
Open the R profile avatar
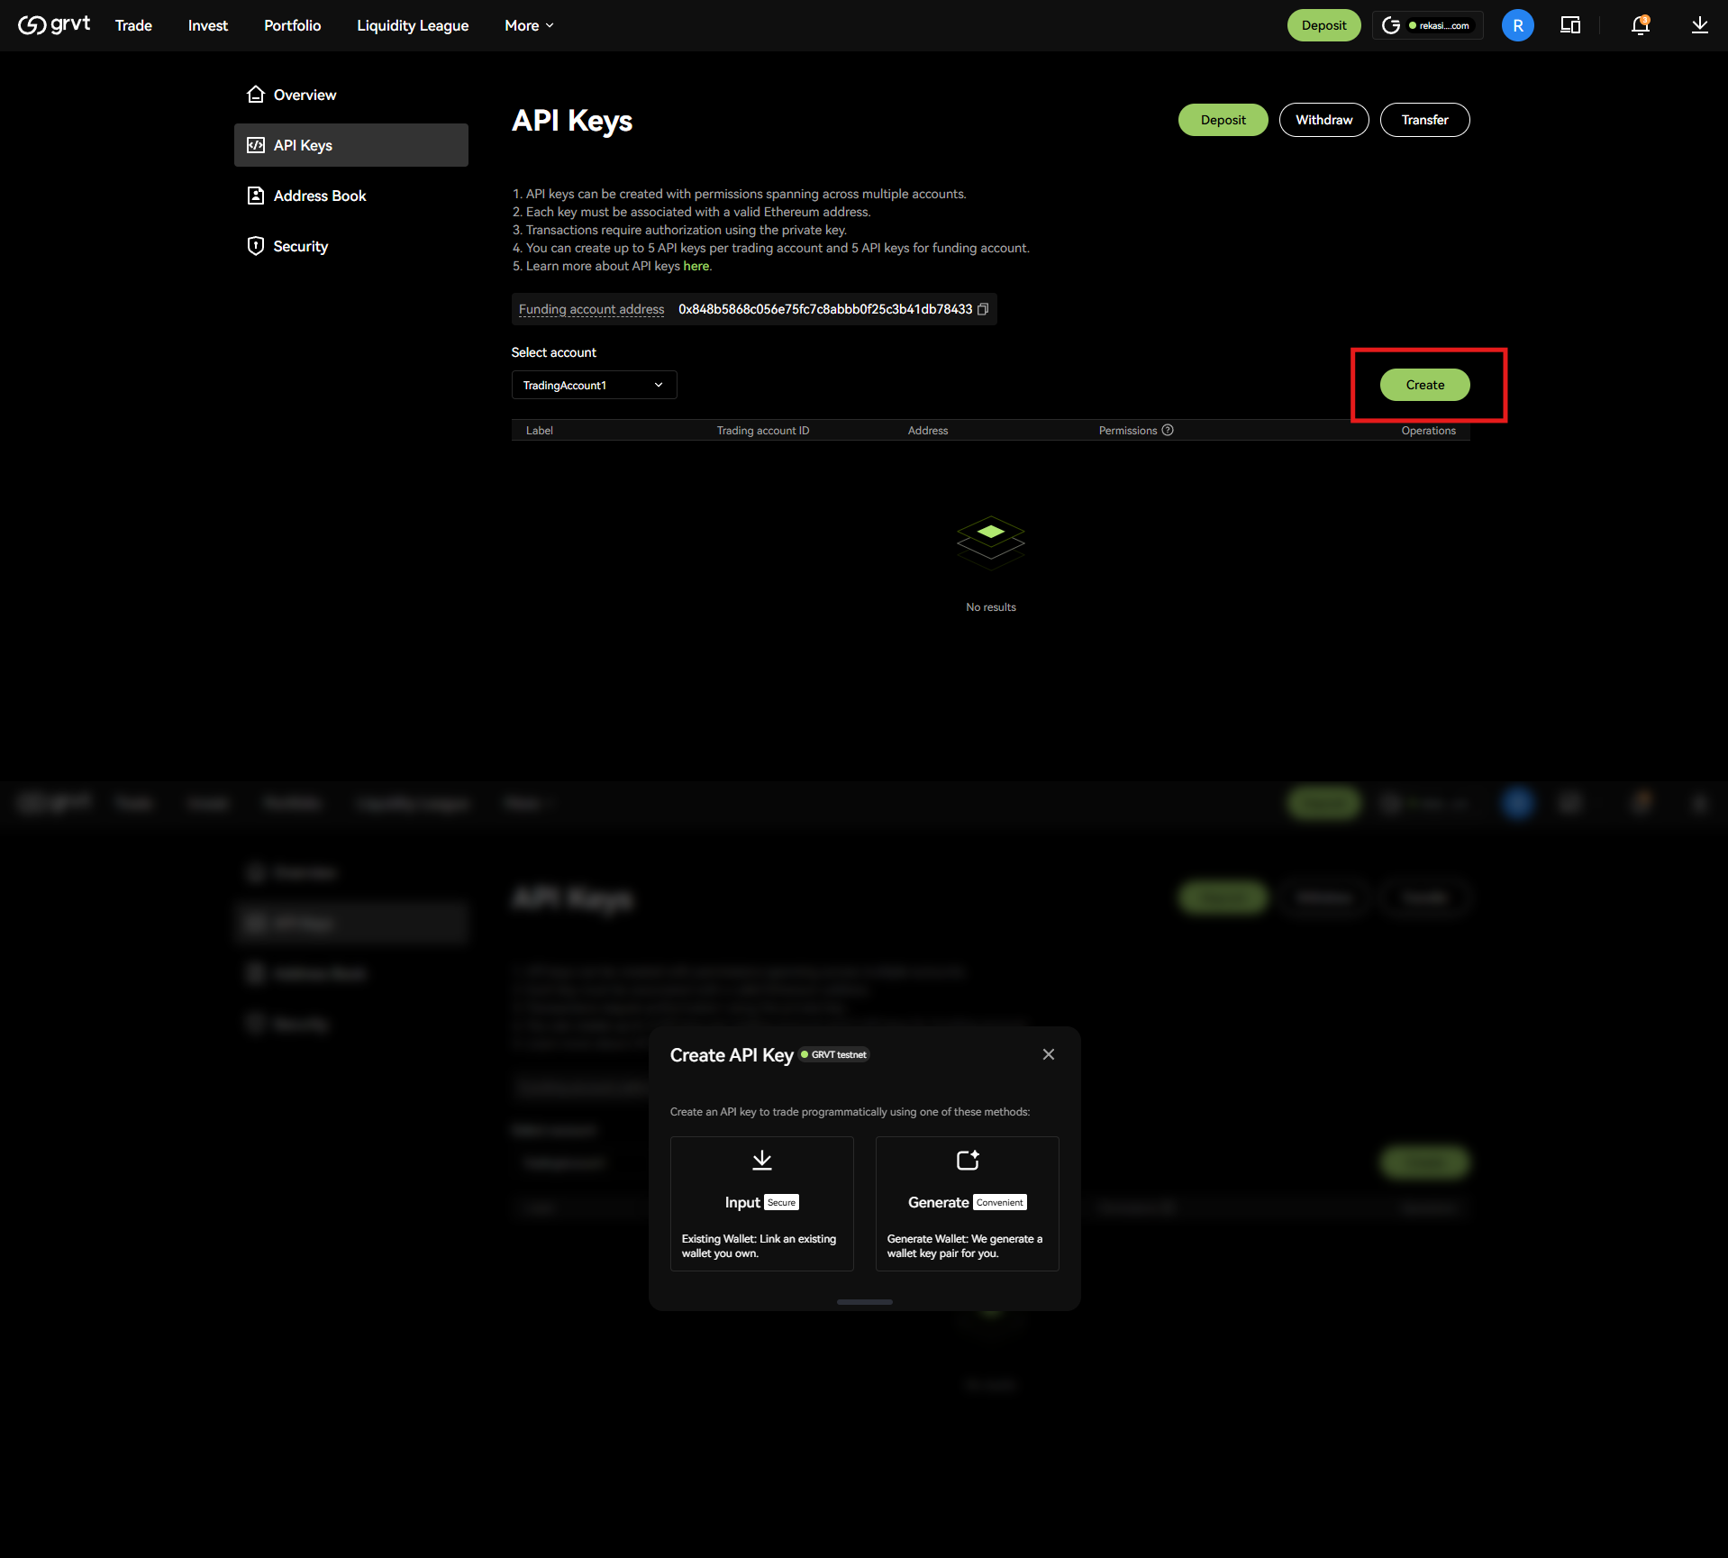point(1517,25)
